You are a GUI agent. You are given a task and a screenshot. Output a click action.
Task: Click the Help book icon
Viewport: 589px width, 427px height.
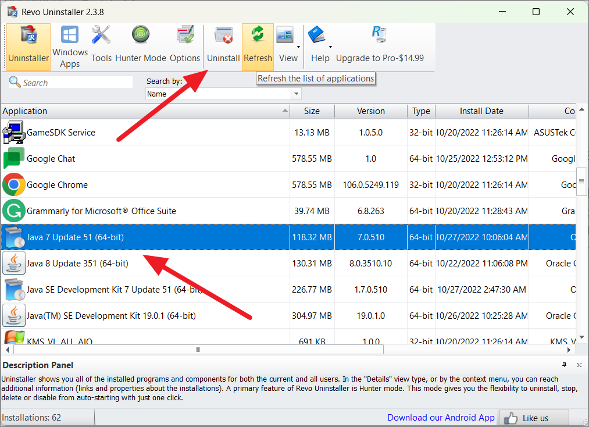(317, 34)
